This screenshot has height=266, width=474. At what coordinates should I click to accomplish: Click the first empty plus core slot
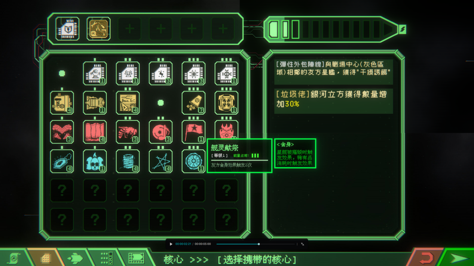tap(129, 29)
